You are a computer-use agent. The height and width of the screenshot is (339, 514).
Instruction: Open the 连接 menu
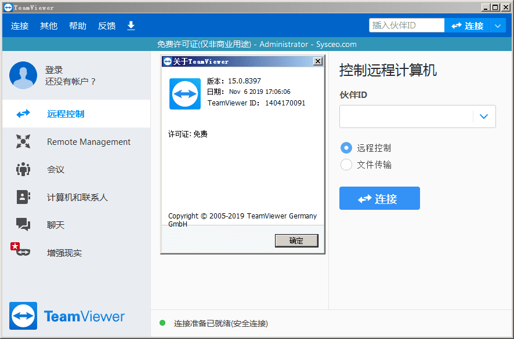[x=20, y=25]
